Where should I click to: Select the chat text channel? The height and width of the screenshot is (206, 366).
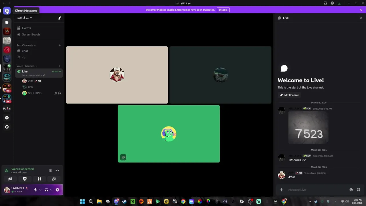pyautogui.click(x=39, y=51)
